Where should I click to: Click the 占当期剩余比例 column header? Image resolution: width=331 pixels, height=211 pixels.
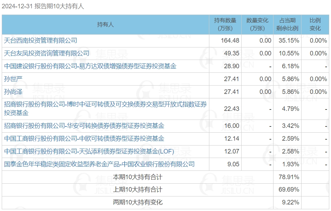click(287, 25)
